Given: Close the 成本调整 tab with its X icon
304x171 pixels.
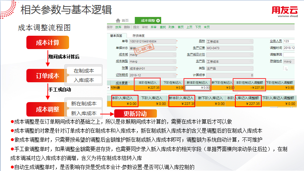Looking at the screenshot, I should pos(158,21).
